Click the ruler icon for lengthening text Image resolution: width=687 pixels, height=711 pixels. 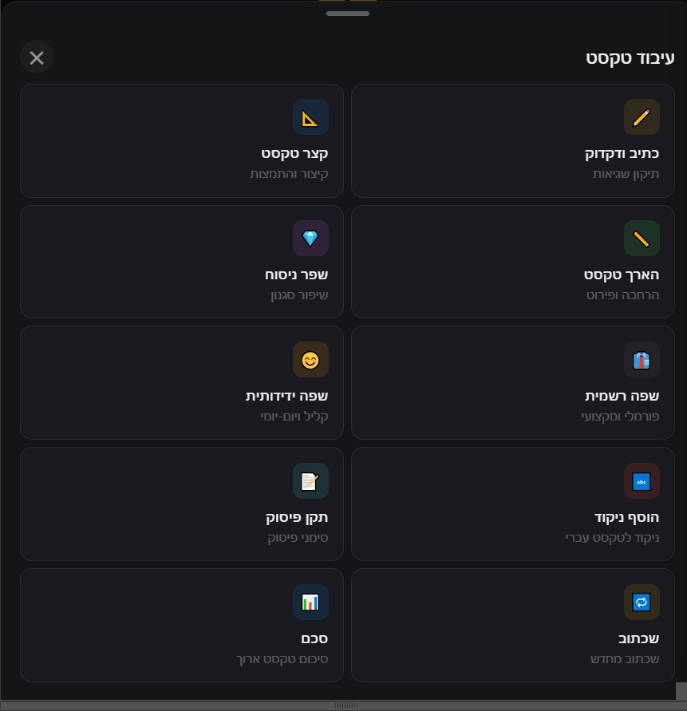point(642,239)
